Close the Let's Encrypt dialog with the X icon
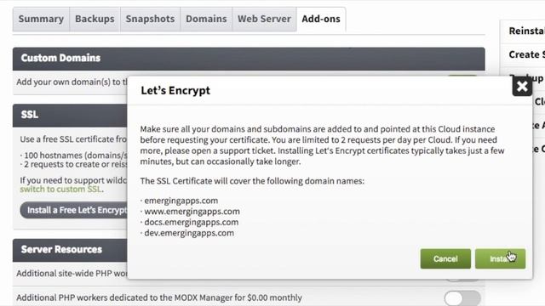The height and width of the screenshot is (306, 545). pyautogui.click(x=522, y=86)
